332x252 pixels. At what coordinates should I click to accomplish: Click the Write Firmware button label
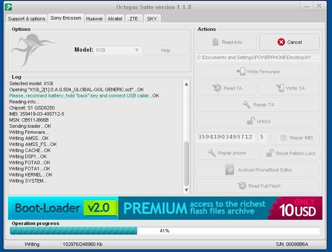pos(263,72)
